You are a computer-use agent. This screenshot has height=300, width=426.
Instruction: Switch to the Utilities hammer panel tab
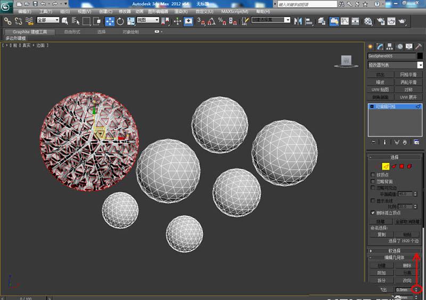click(419, 46)
